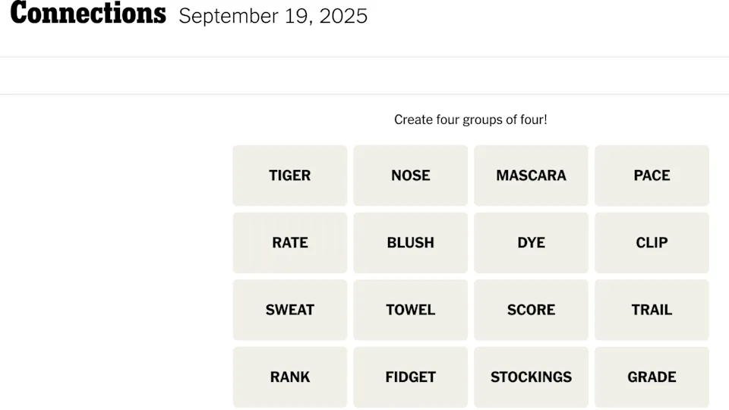Screen dimensions: 729x410
Task: Pick the MASCARA word tile
Action: 531,175
